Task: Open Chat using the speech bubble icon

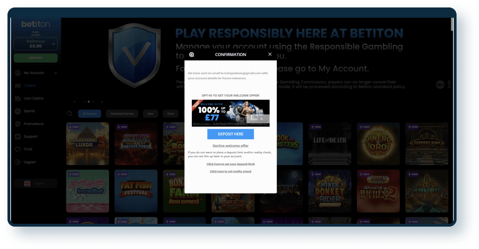Action: click(18, 149)
